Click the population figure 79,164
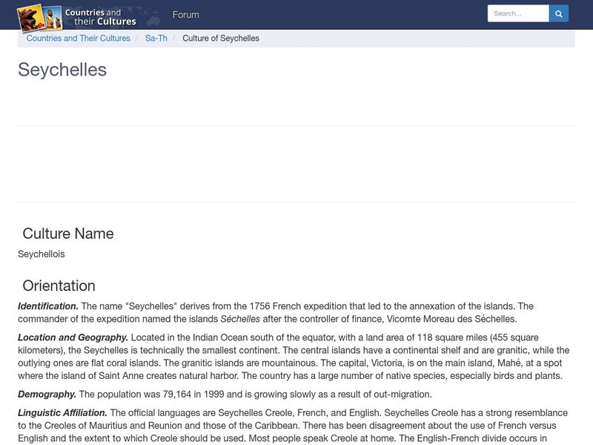Viewport: 593px width, 445px height. point(177,395)
